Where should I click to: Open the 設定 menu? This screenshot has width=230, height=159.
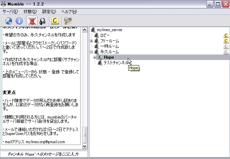click(49, 12)
